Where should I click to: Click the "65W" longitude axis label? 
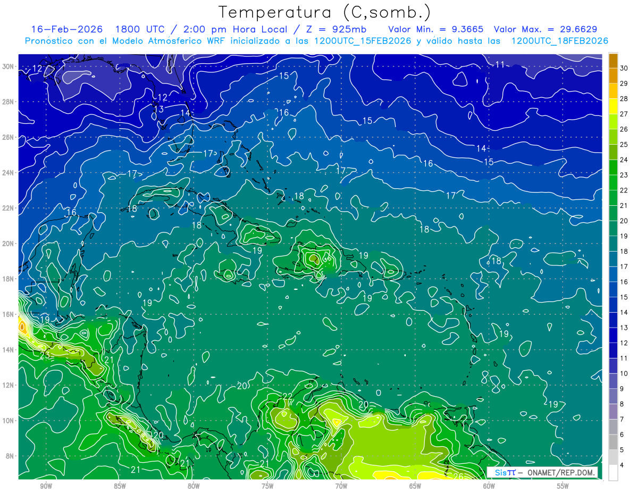pyautogui.click(x=415, y=486)
